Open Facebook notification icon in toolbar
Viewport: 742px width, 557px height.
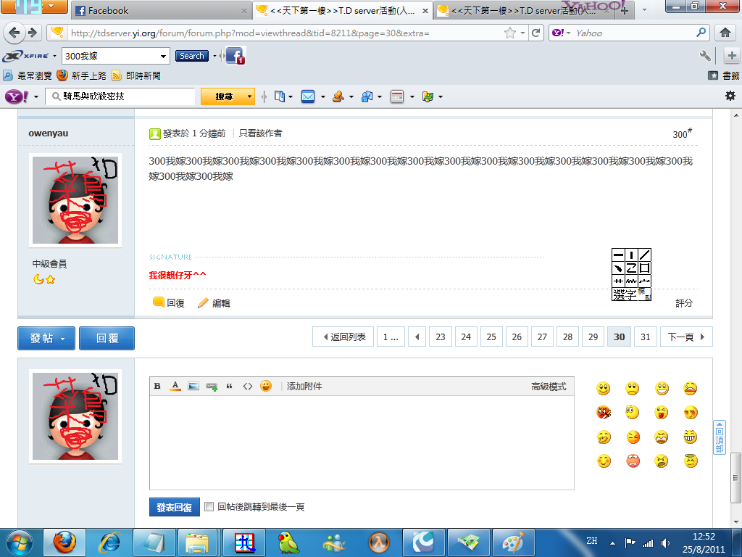pyautogui.click(x=235, y=55)
